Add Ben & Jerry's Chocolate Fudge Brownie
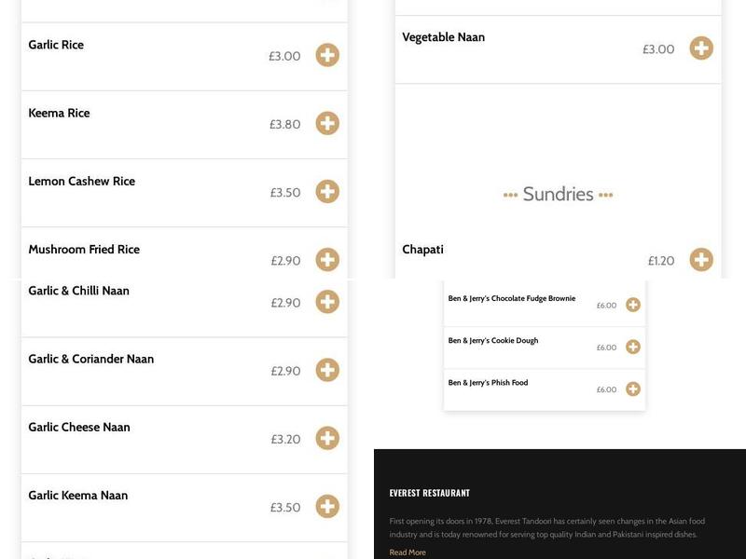The image size is (746, 559). [632, 304]
